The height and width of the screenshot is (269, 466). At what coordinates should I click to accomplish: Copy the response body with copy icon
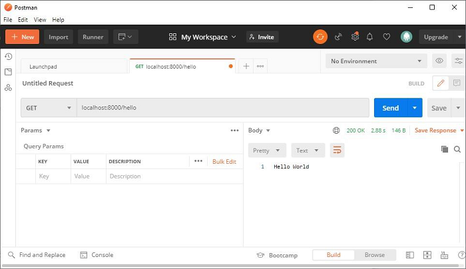click(x=445, y=149)
